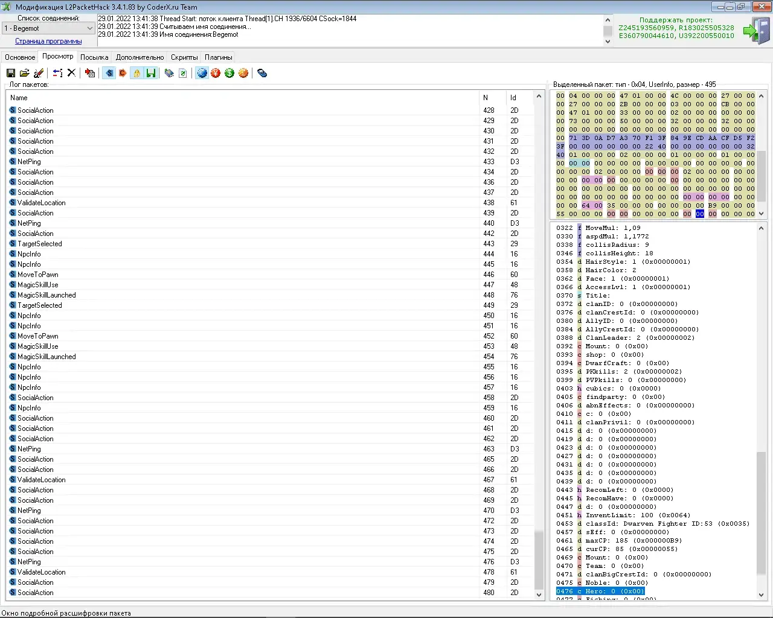Toggle the blue euro globe icon
The image size is (773, 618).
click(x=202, y=73)
